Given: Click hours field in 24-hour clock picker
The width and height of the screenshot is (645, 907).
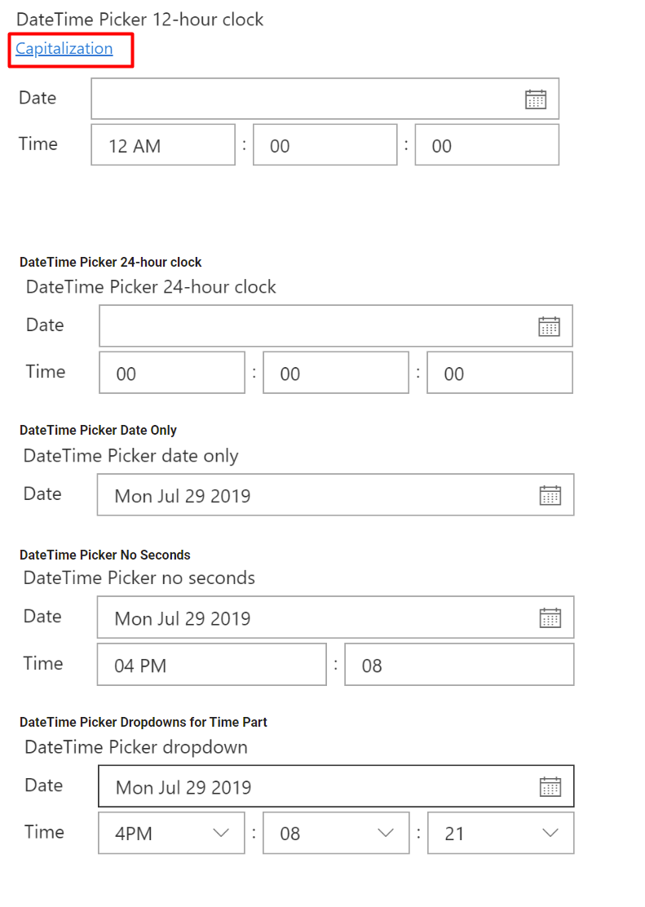Looking at the screenshot, I should coord(171,372).
